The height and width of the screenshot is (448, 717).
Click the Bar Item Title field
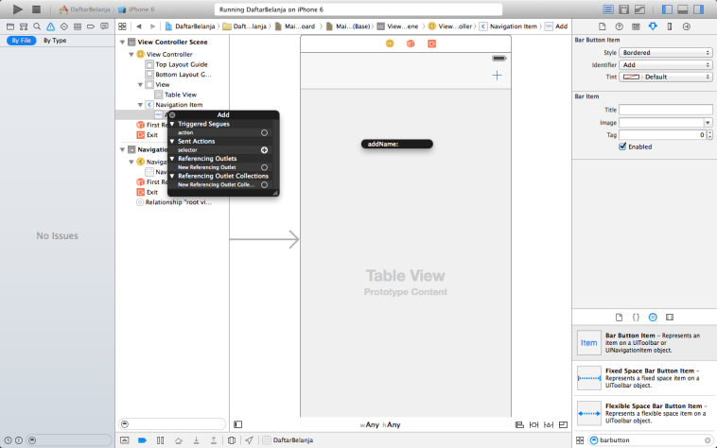(x=665, y=110)
